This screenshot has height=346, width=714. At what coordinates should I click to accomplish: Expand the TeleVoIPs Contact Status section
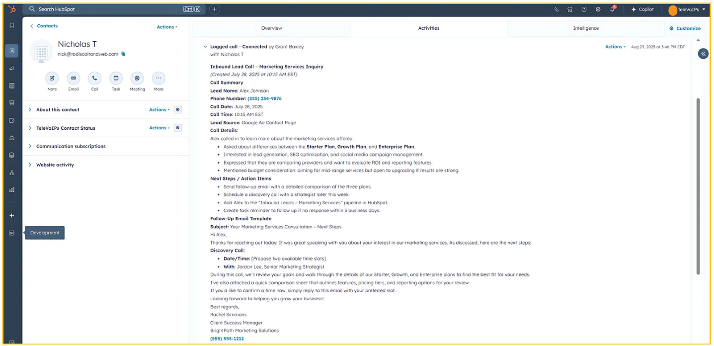(30, 128)
